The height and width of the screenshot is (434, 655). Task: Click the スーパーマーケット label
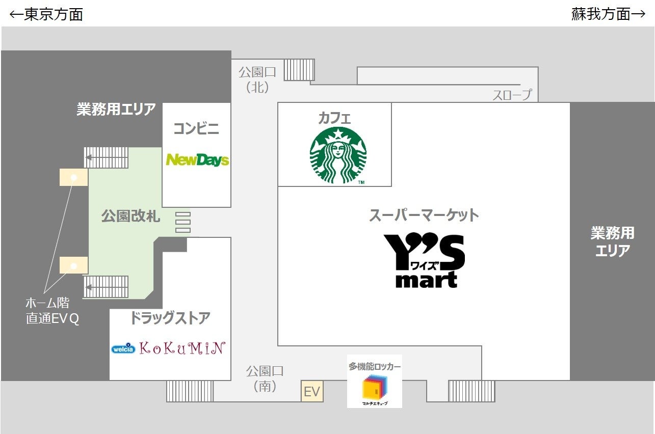(424, 215)
